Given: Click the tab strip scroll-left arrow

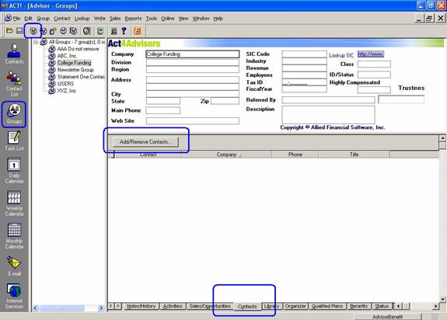Looking at the screenshot, I should pyautogui.click(x=111, y=306).
